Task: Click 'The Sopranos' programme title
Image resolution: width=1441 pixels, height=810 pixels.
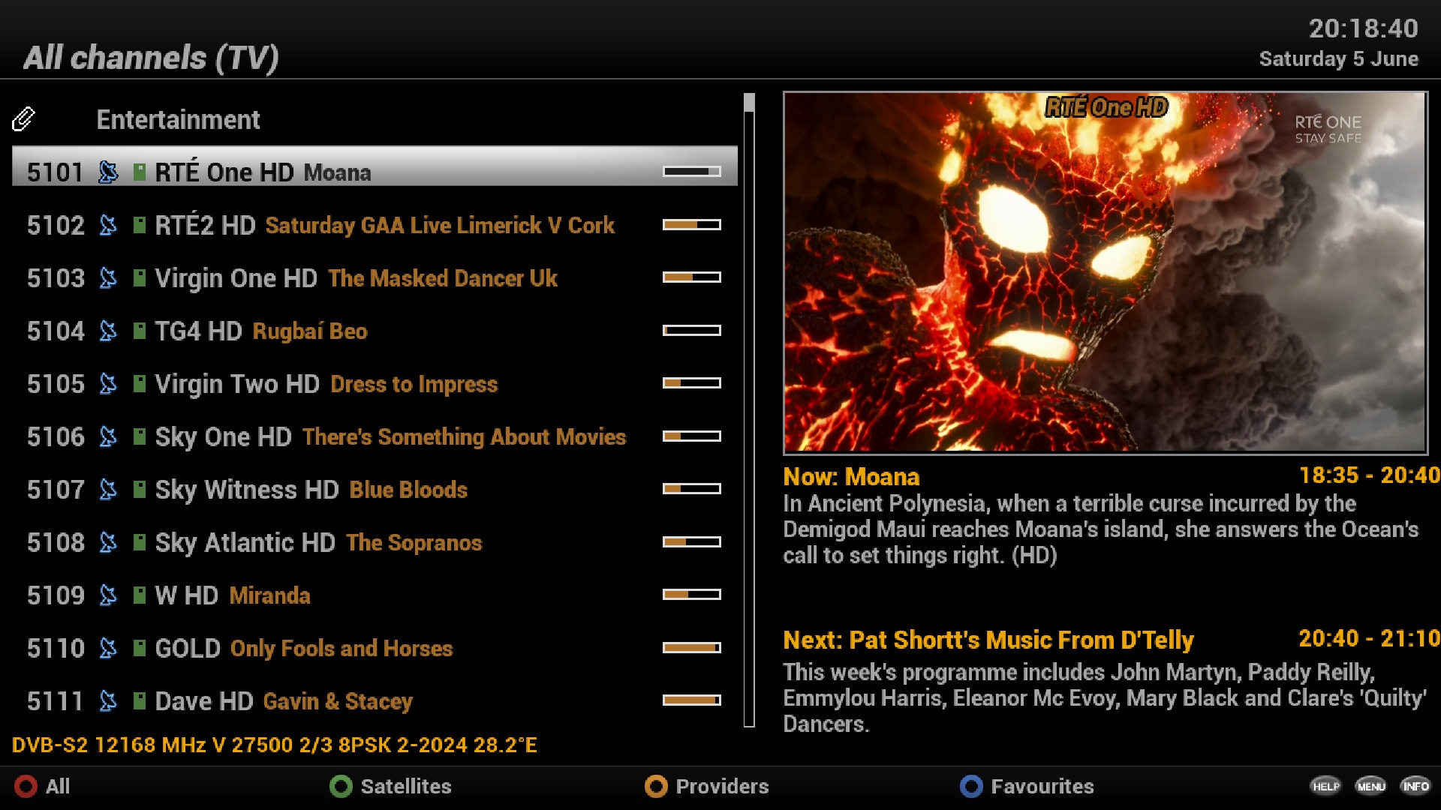Action: pos(414,543)
